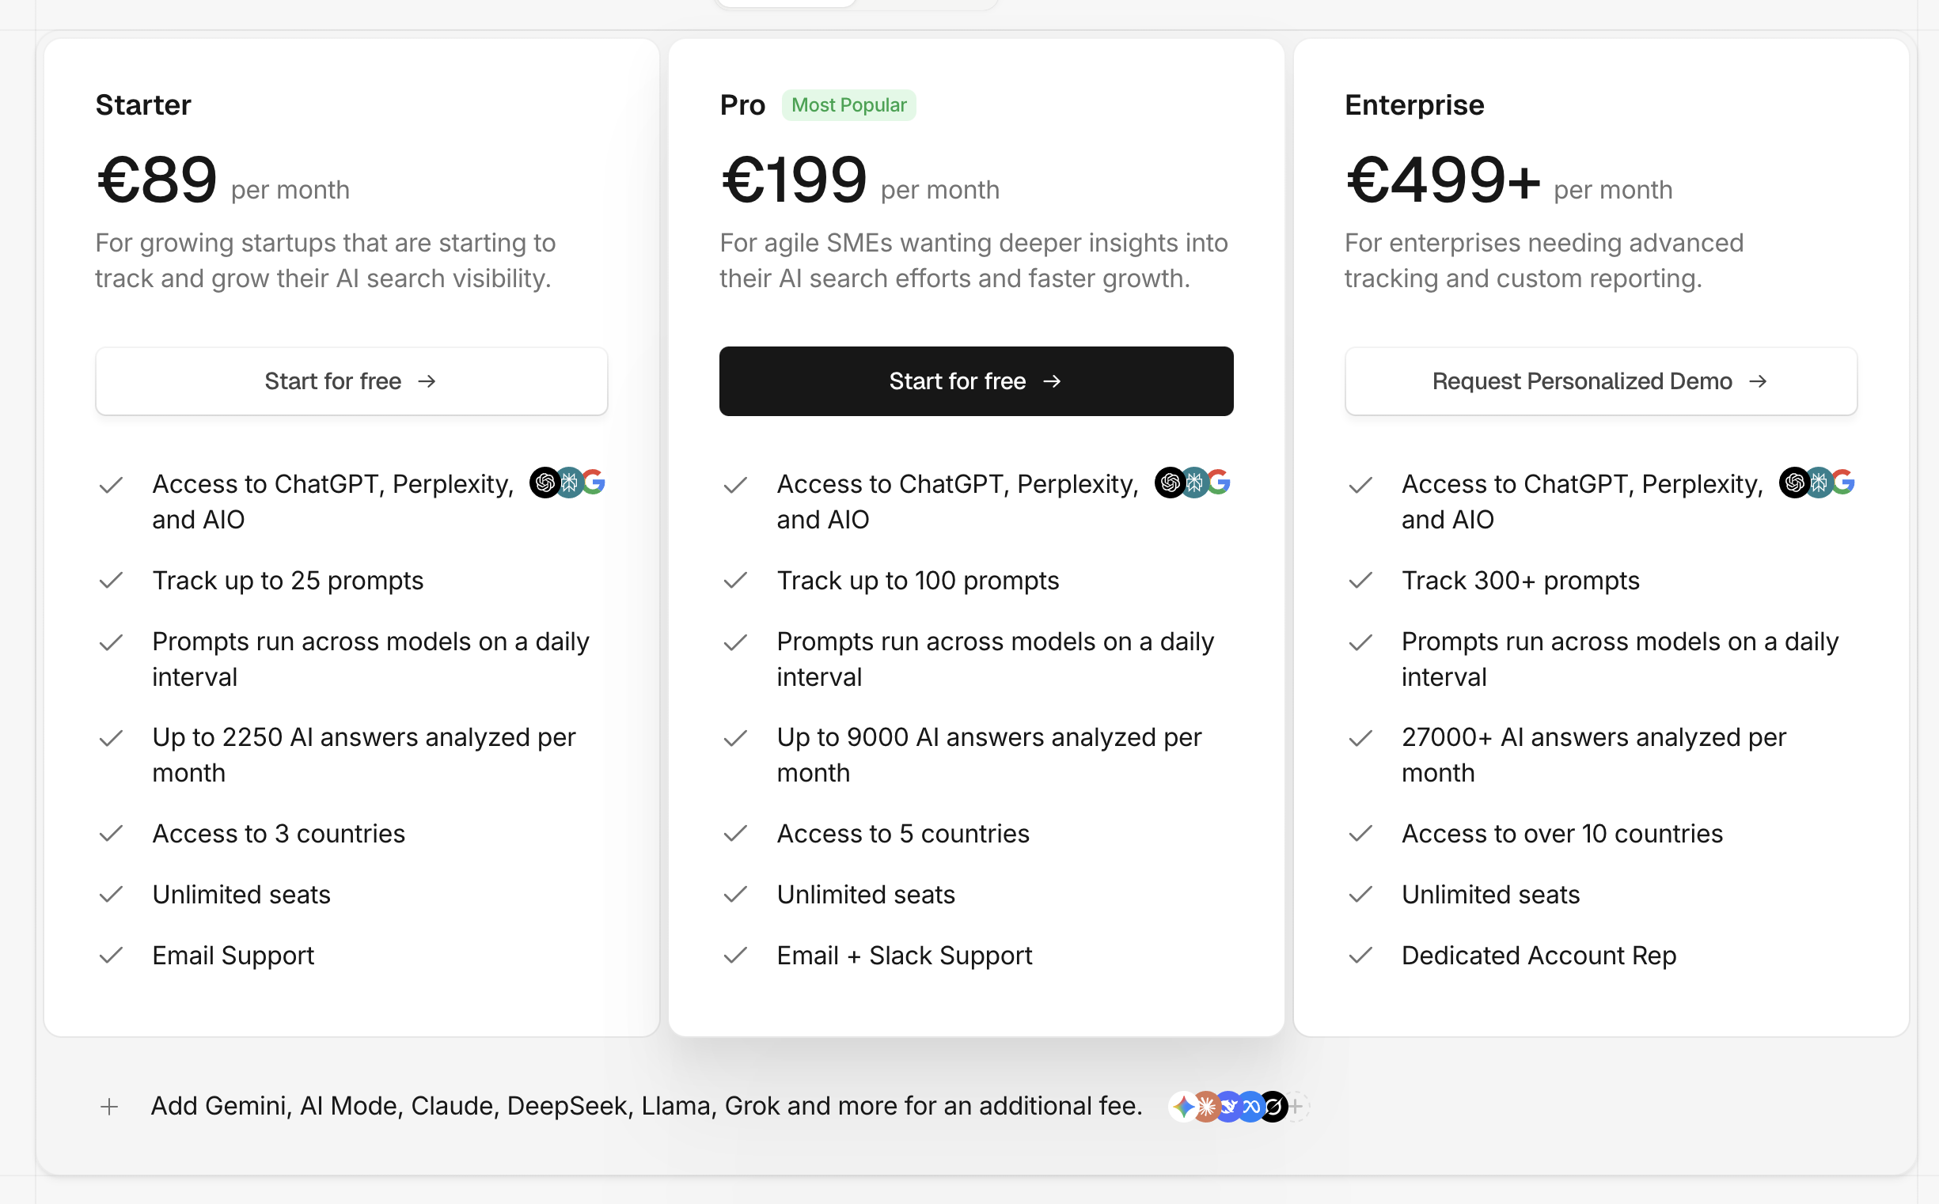Image resolution: width=1939 pixels, height=1204 pixels.
Task: Click Request Personalized Demo button
Action: point(1600,381)
